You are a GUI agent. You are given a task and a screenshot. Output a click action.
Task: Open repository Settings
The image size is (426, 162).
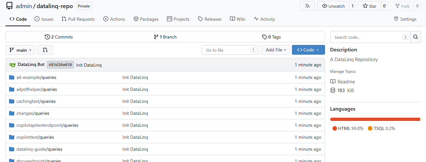tap(405, 19)
